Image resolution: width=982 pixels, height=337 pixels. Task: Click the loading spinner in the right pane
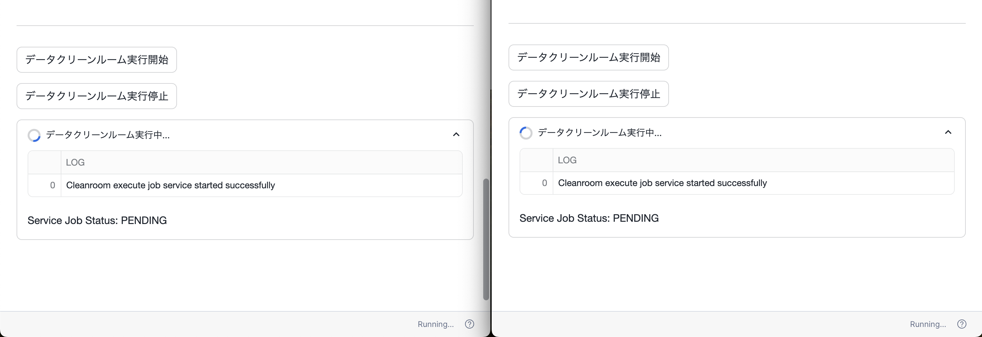coord(526,133)
